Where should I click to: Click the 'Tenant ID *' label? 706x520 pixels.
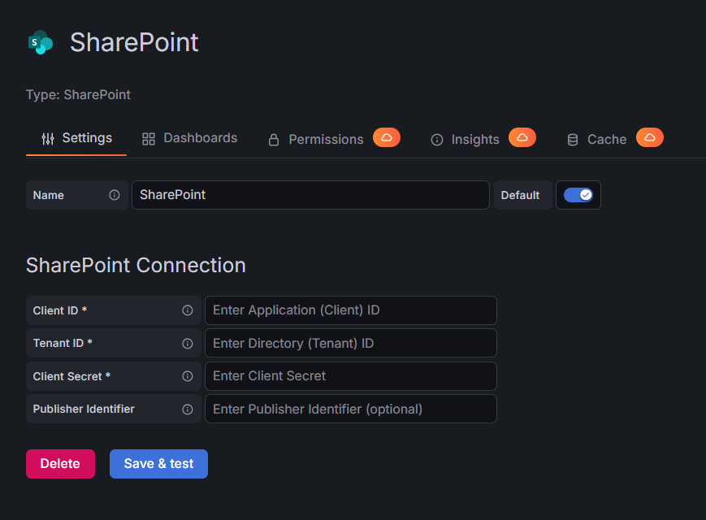click(63, 343)
